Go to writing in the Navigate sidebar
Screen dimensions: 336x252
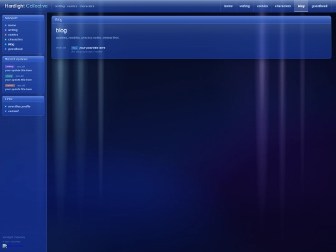pos(13,30)
